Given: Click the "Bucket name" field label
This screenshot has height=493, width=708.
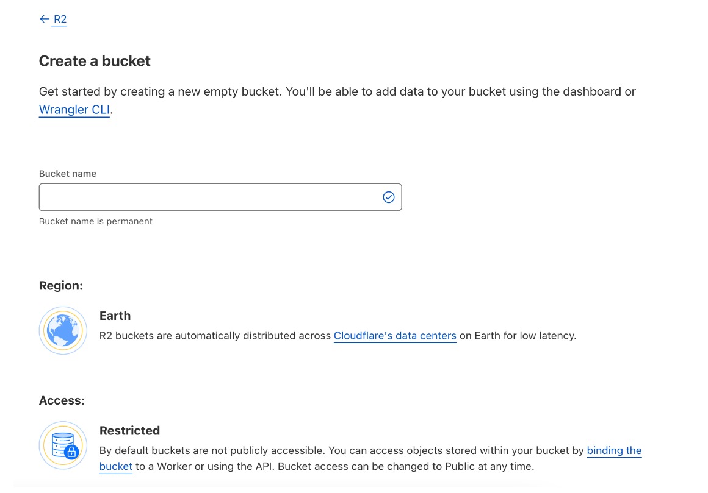Looking at the screenshot, I should (68, 174).
